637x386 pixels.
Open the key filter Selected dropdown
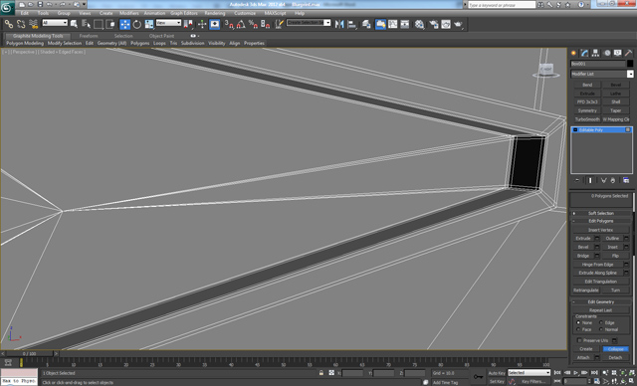click(x=529, y=373)
